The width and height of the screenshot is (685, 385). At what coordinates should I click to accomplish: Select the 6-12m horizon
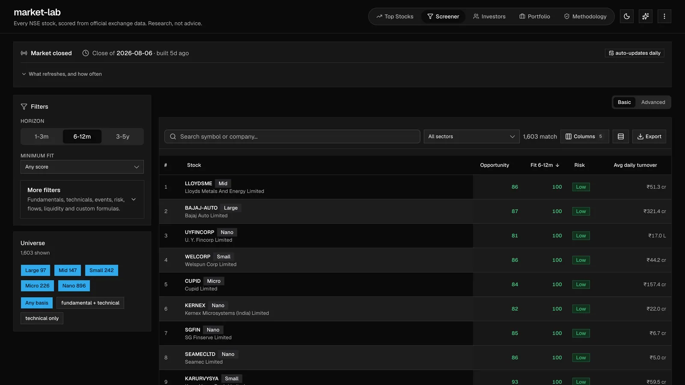point(82,136)
